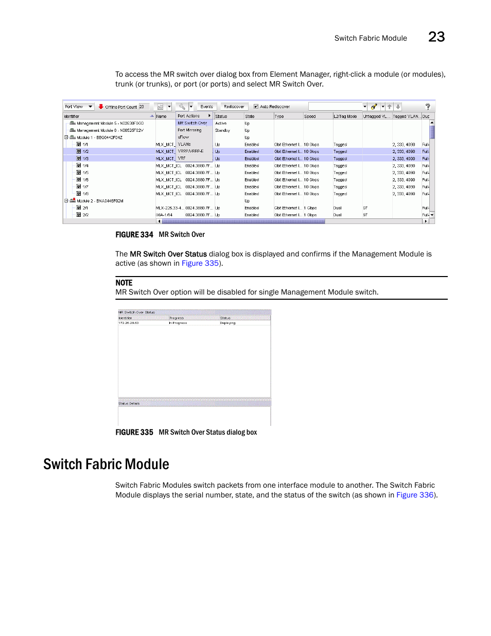This screenshot has width=491, height=636.
Task: Select sFlow in the menu
Action: 194,137
